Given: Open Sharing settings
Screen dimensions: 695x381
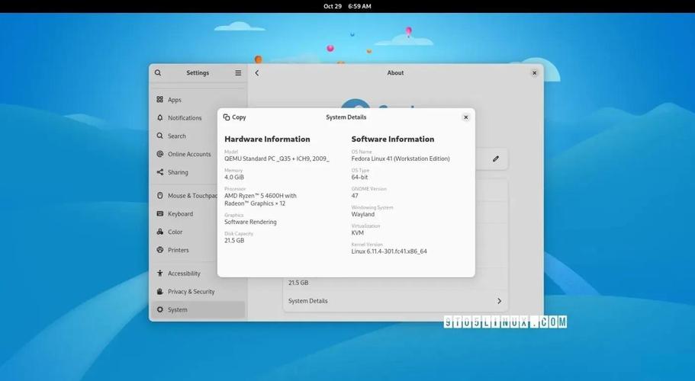Looking at the screenshot, I should [198, 172].
